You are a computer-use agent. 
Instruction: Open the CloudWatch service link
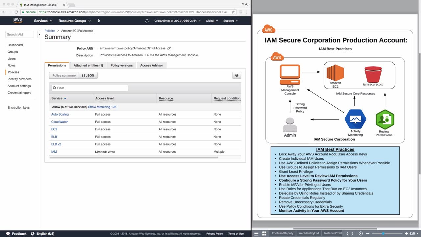coord(60,122)
